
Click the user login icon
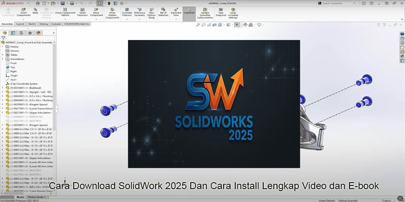(364, 3)
